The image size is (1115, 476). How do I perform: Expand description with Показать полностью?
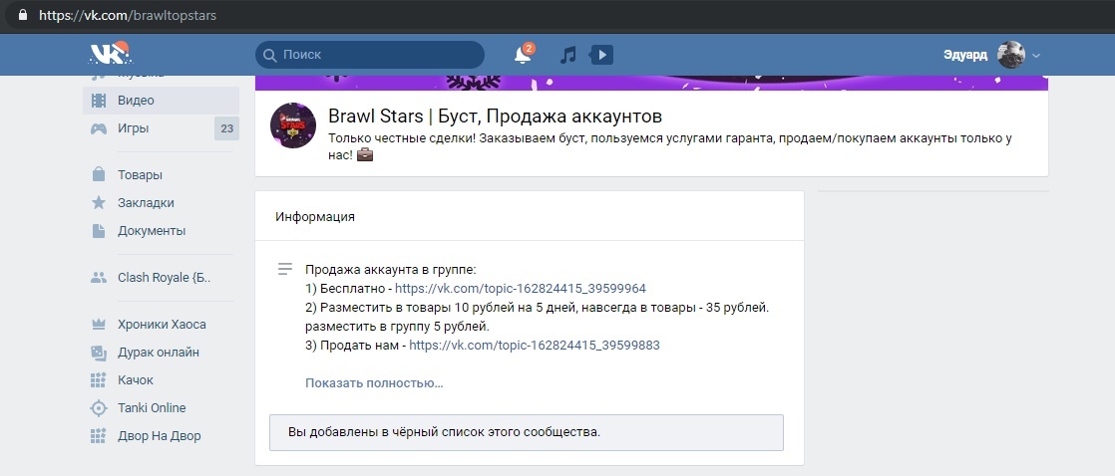click(x=374, y=383)
